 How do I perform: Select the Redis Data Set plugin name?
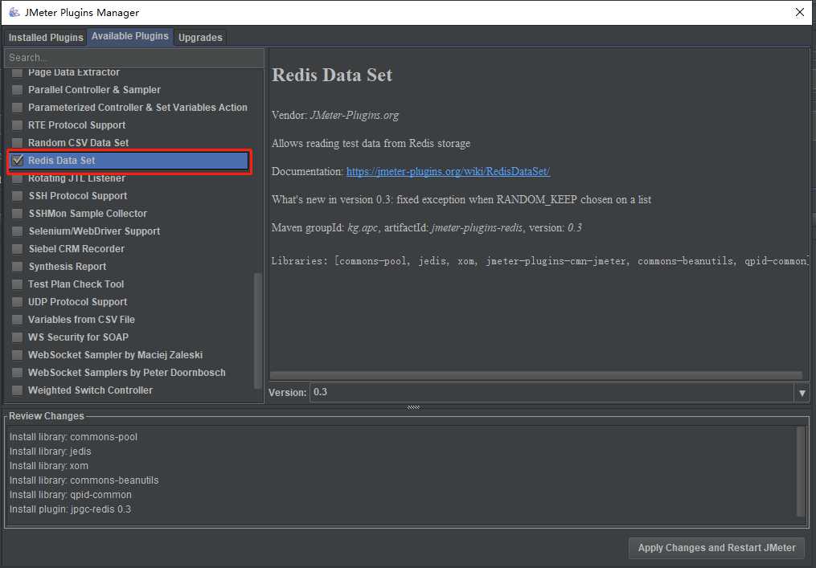[x=61, y=161]
